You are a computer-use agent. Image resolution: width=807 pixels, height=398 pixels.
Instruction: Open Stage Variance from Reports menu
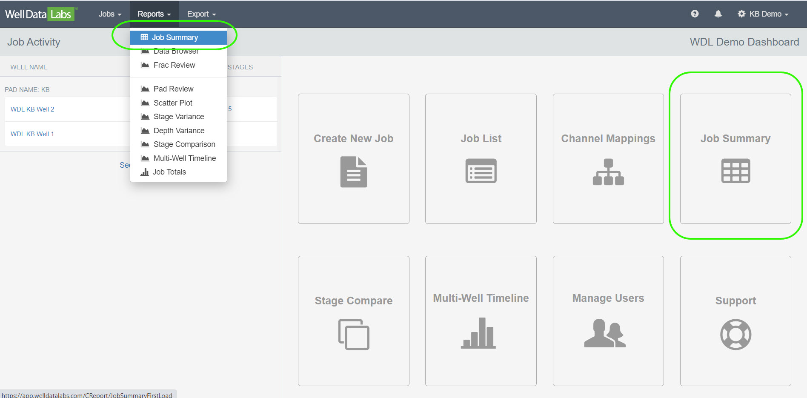point(178,117)
